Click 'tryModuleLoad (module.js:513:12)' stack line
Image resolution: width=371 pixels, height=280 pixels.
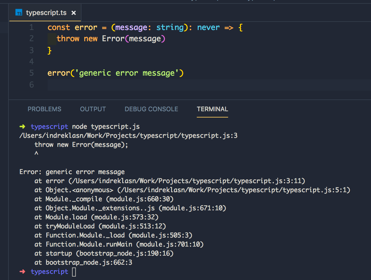(106, 226)
